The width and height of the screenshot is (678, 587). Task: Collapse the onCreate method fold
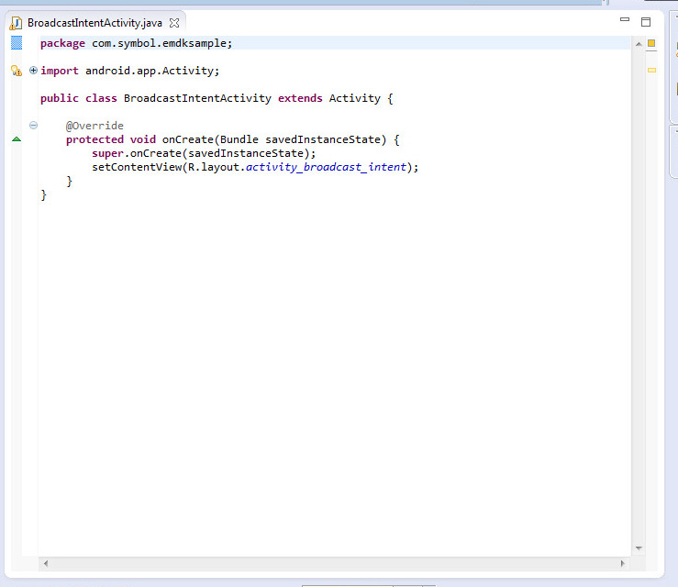34,126
